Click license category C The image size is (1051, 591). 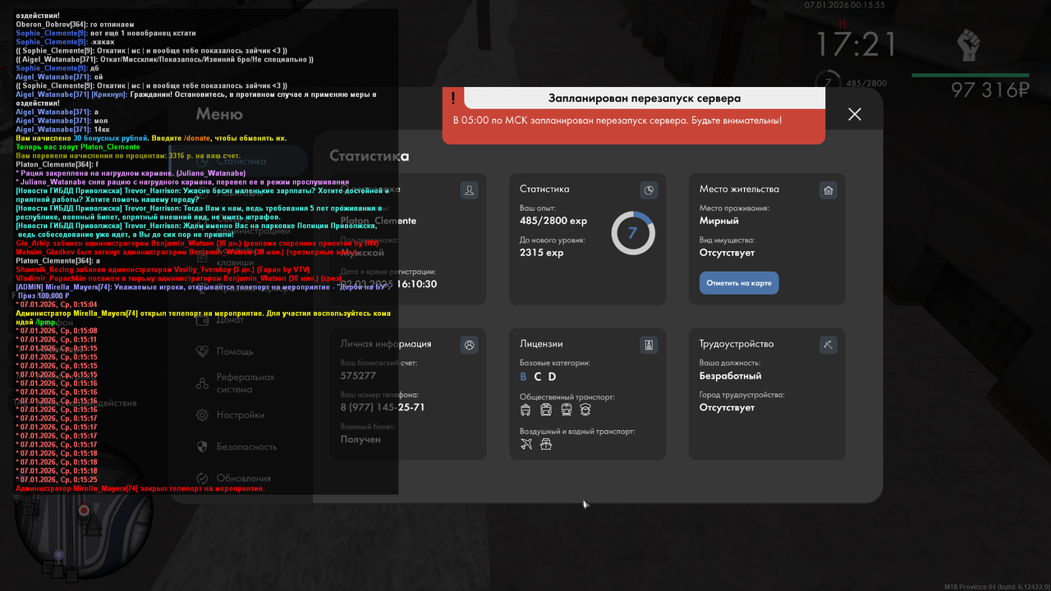coord(538,377)
